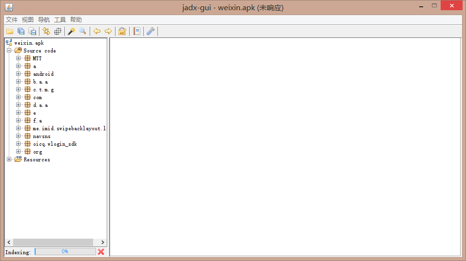Expand the me.imid.swipebacklayout package

(x=19, y=128)
